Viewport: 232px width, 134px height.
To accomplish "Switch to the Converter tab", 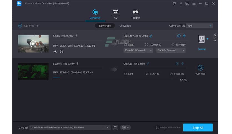I will click(x=95, y=14).
